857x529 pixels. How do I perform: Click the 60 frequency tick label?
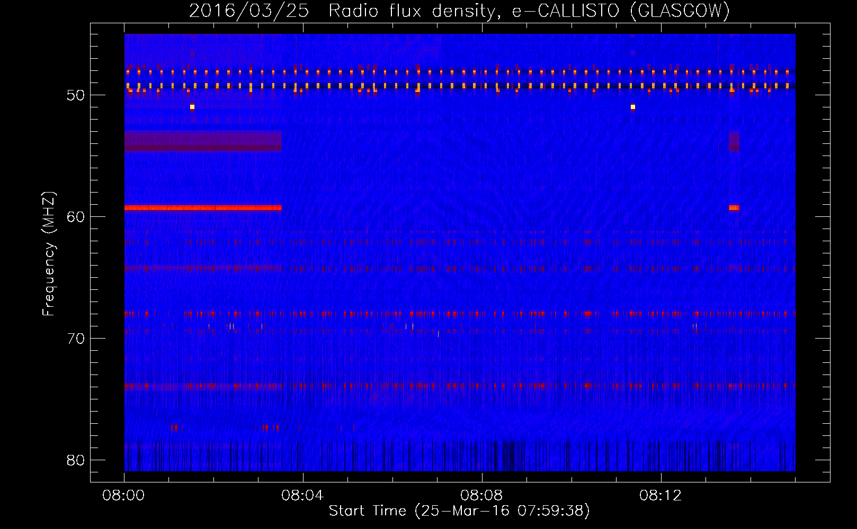click(x=76, y=216)
